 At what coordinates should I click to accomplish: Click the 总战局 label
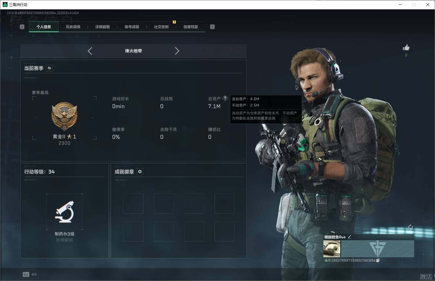coord(167,99)
